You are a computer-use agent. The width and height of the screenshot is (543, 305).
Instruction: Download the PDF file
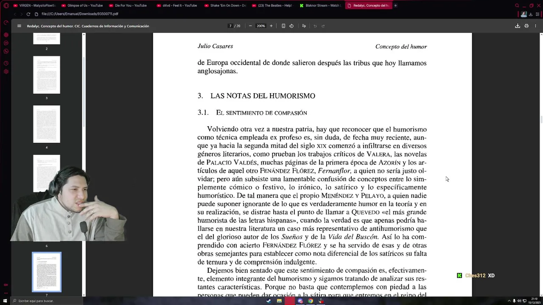518,26
